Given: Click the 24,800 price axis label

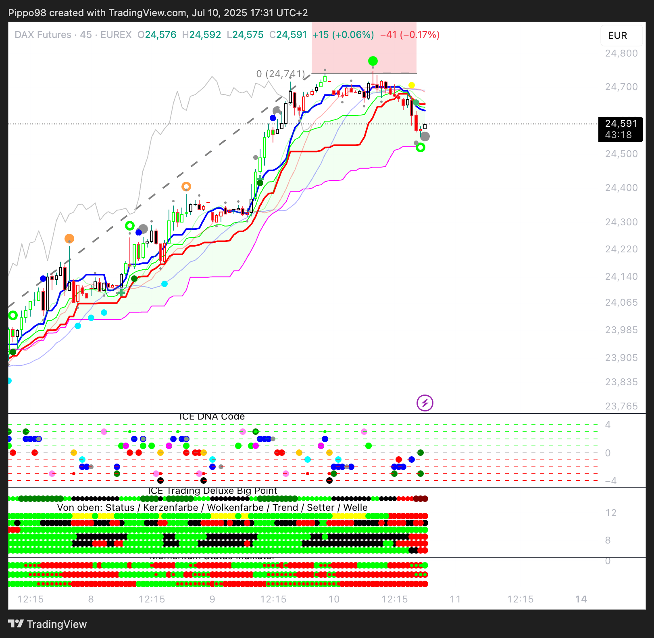Looking at the screenshot, I should (621, 53).
